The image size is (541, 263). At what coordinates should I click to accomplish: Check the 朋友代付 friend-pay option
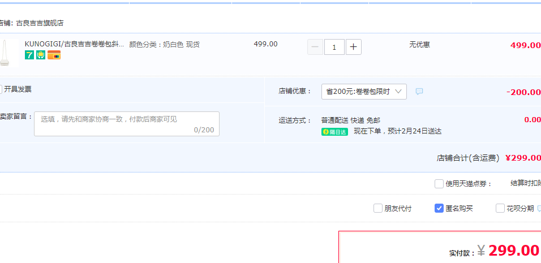click(378, 208)
